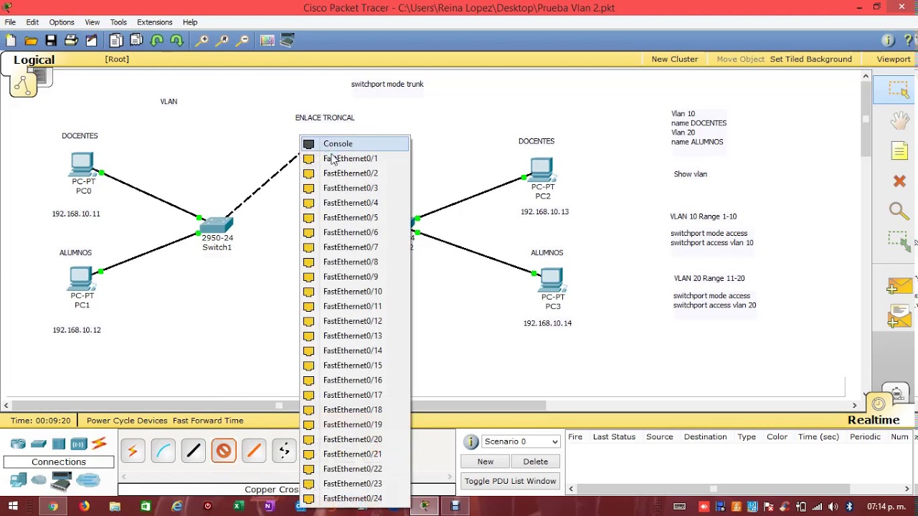Viewport: 918px width, 516px height.
Task: Click the Paste icon in toolbar
Action: point(136,41)
